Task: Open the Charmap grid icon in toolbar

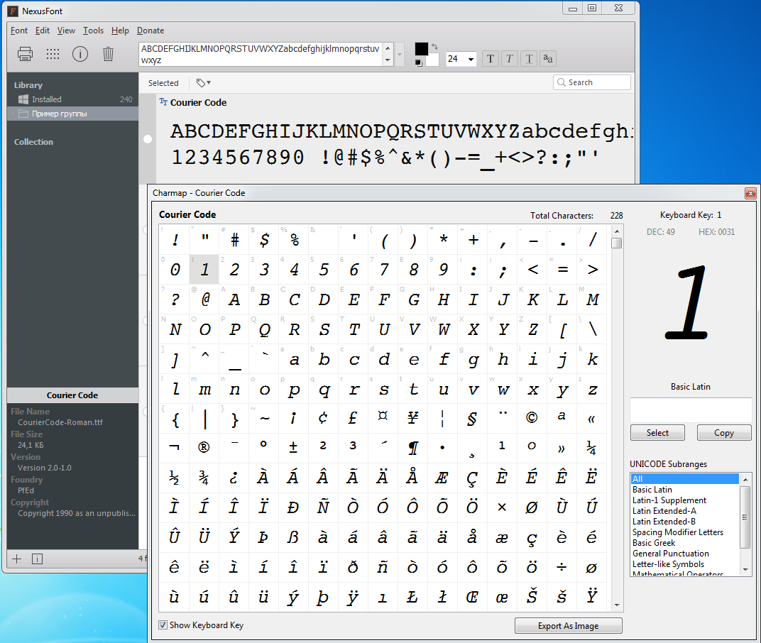Action: (x=53, y=54)
